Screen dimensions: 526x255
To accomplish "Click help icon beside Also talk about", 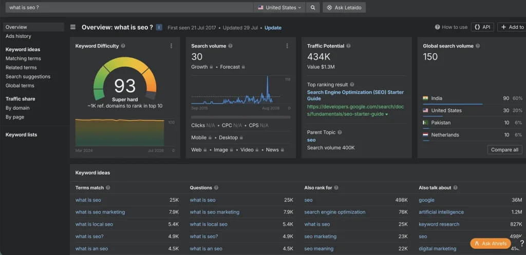I will click(x=455, y=188).
